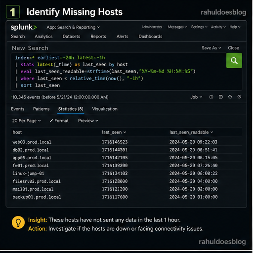Click the Splunk logo
Viewport: 253px width, 253px height.
[x=24, y=27]
